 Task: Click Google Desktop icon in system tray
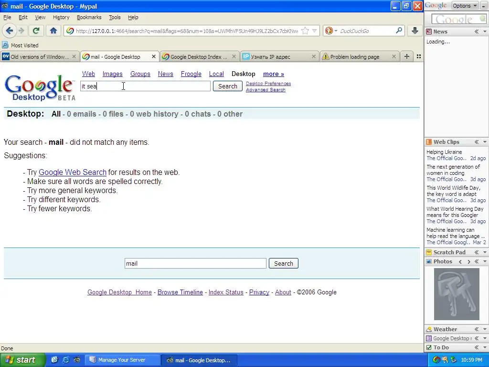pos(436,360)
